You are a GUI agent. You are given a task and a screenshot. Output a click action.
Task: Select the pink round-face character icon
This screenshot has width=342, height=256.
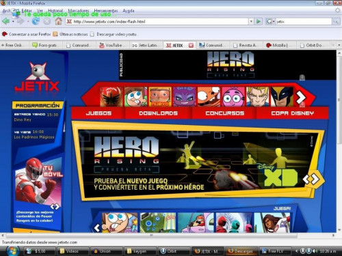click(233, 97)
